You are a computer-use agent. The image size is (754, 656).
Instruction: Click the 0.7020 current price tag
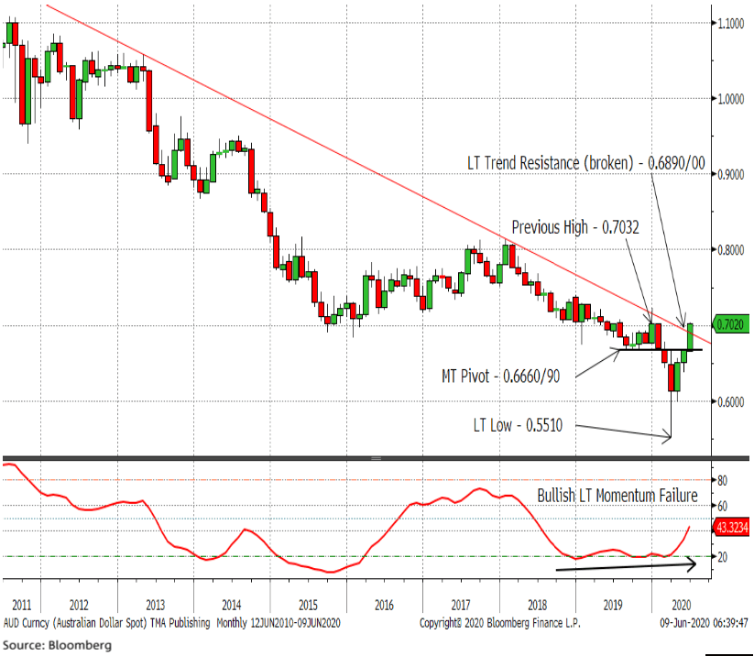tap(732, 324)
